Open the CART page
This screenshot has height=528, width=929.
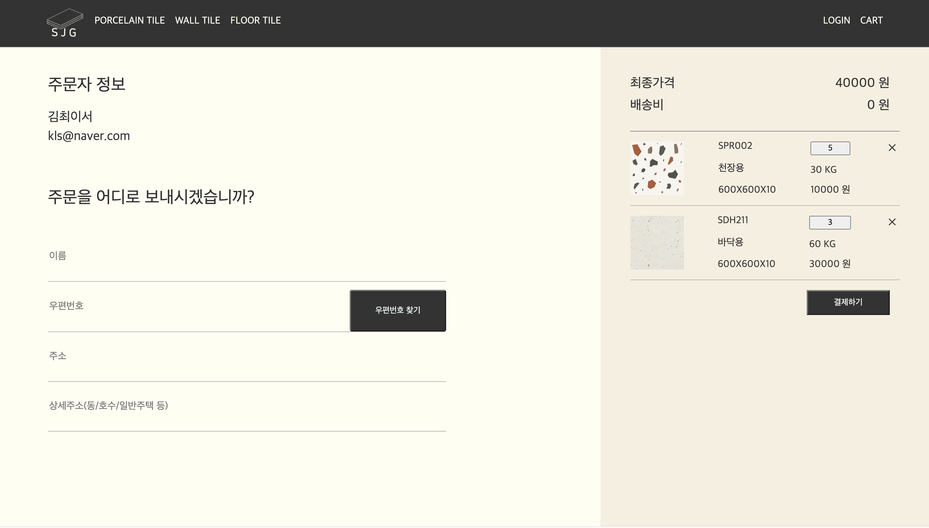tap(871, 20)
